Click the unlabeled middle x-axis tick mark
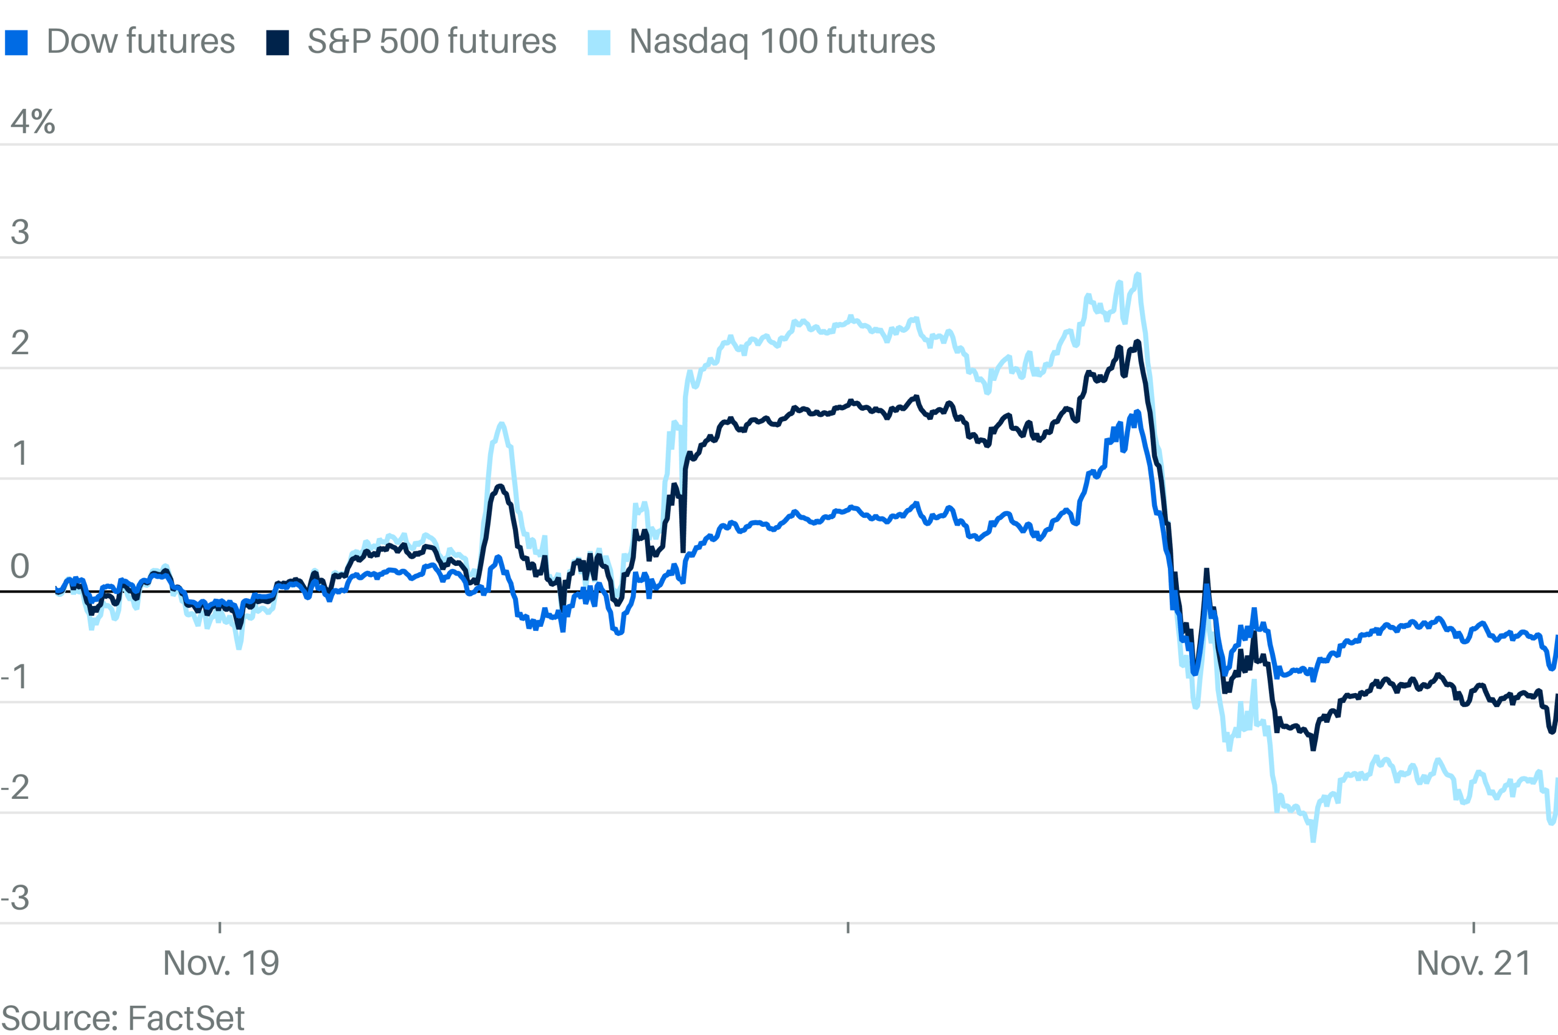The image size is (1558, 1035). pyautogui.click(x=848, y=928)
